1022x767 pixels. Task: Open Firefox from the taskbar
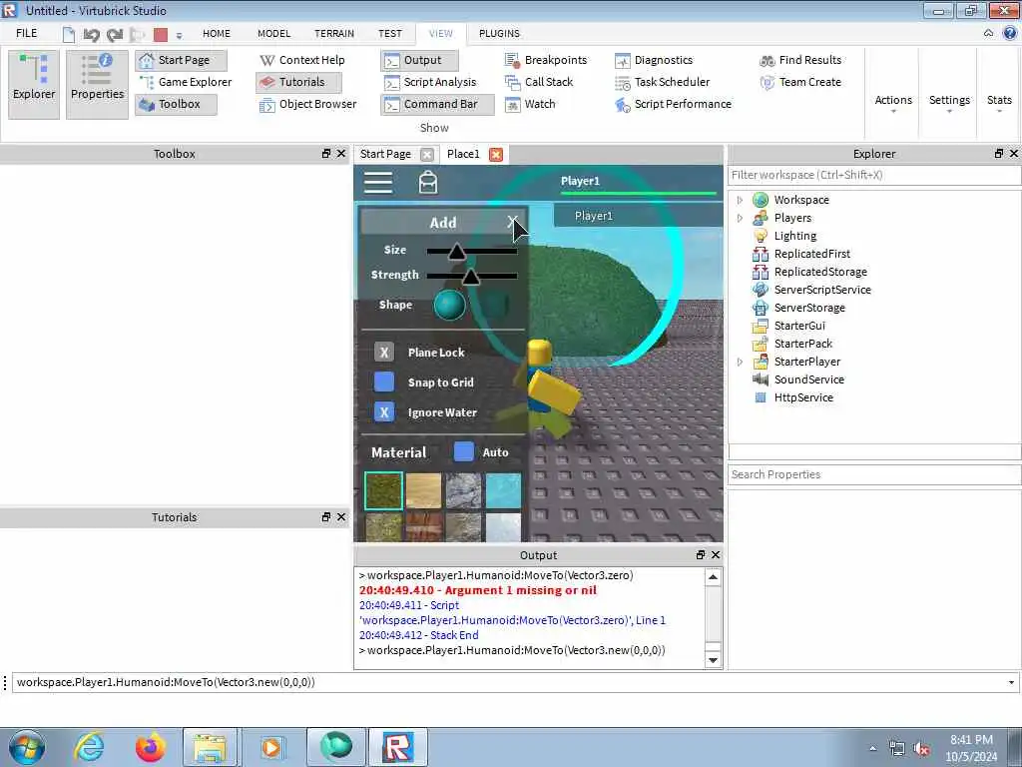151,747
